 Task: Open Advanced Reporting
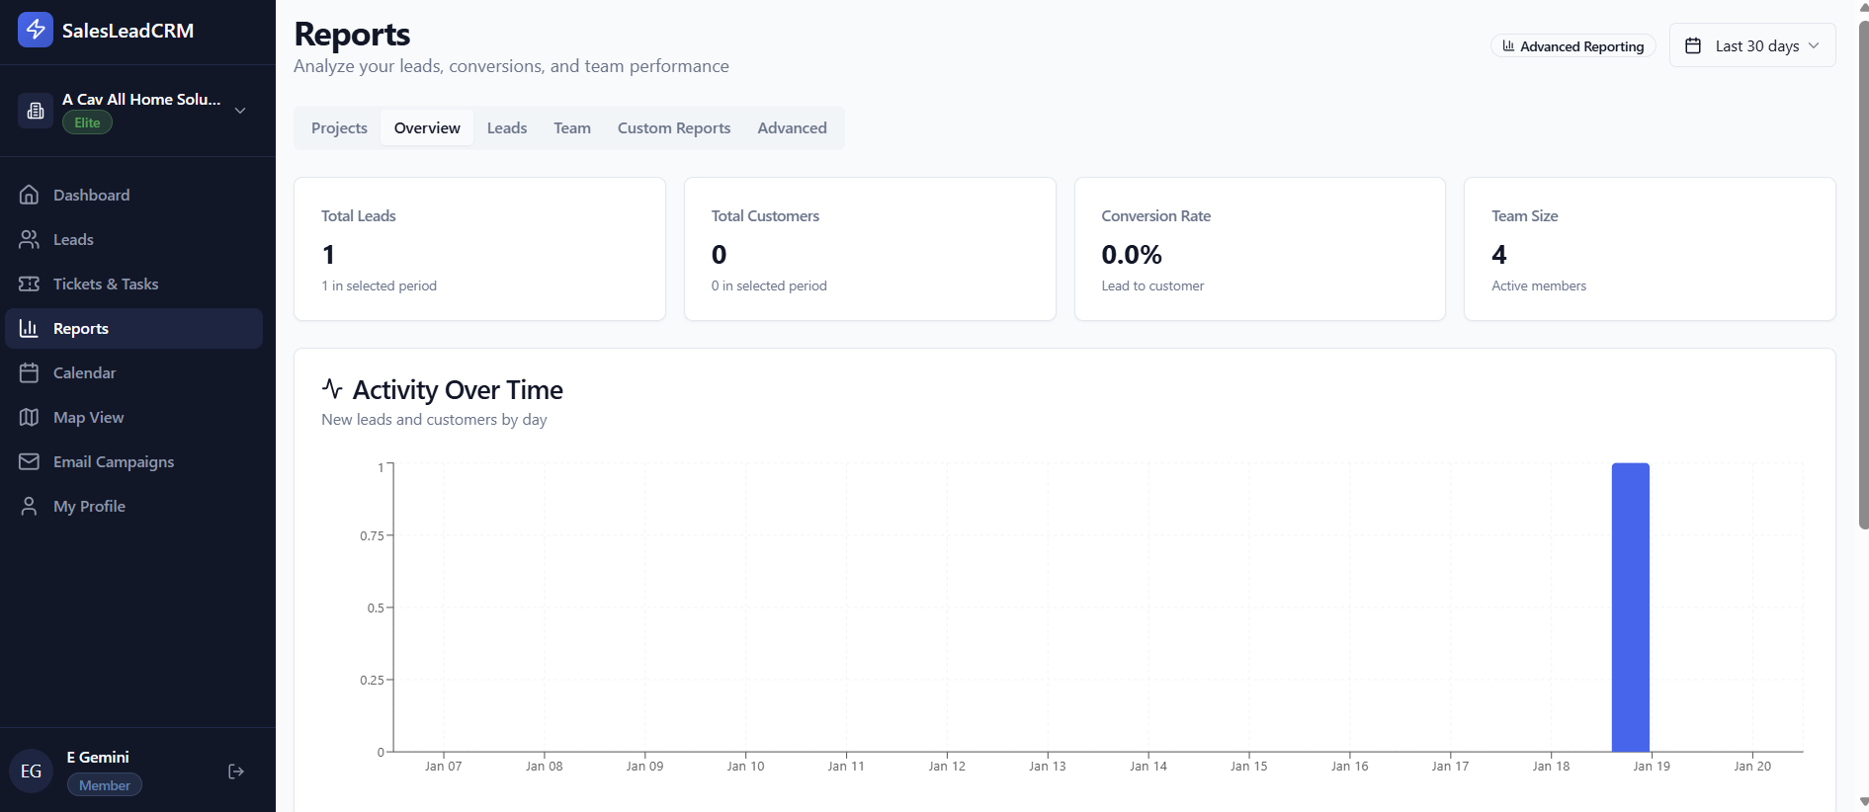pos(1573,46)
